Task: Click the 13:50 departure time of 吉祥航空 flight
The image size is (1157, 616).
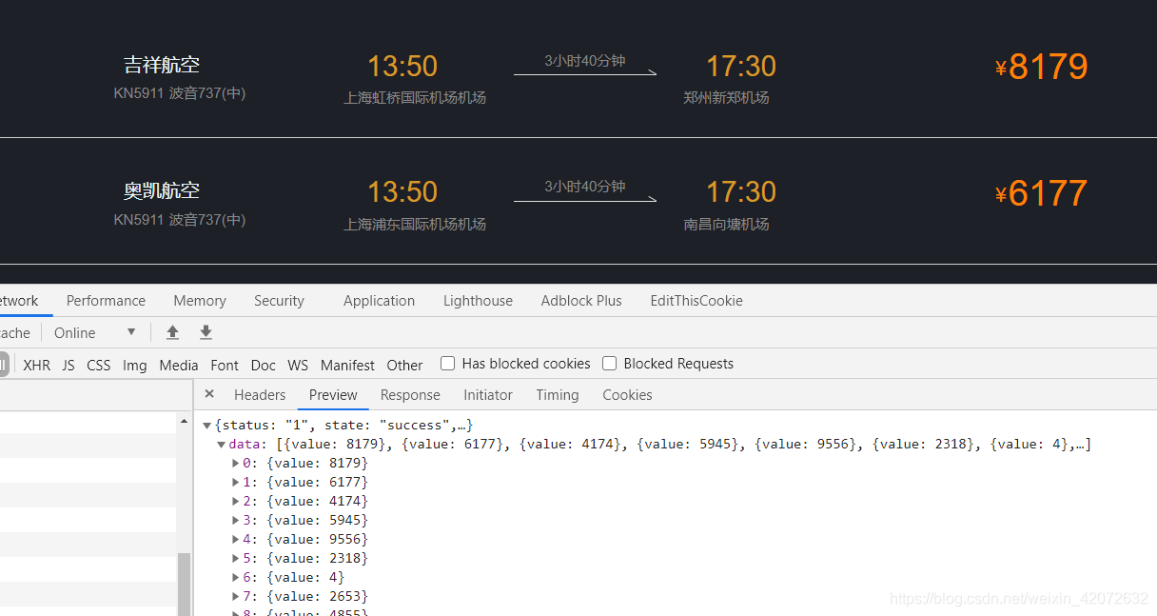Action: pyautogui.click(x=402, y=66)
